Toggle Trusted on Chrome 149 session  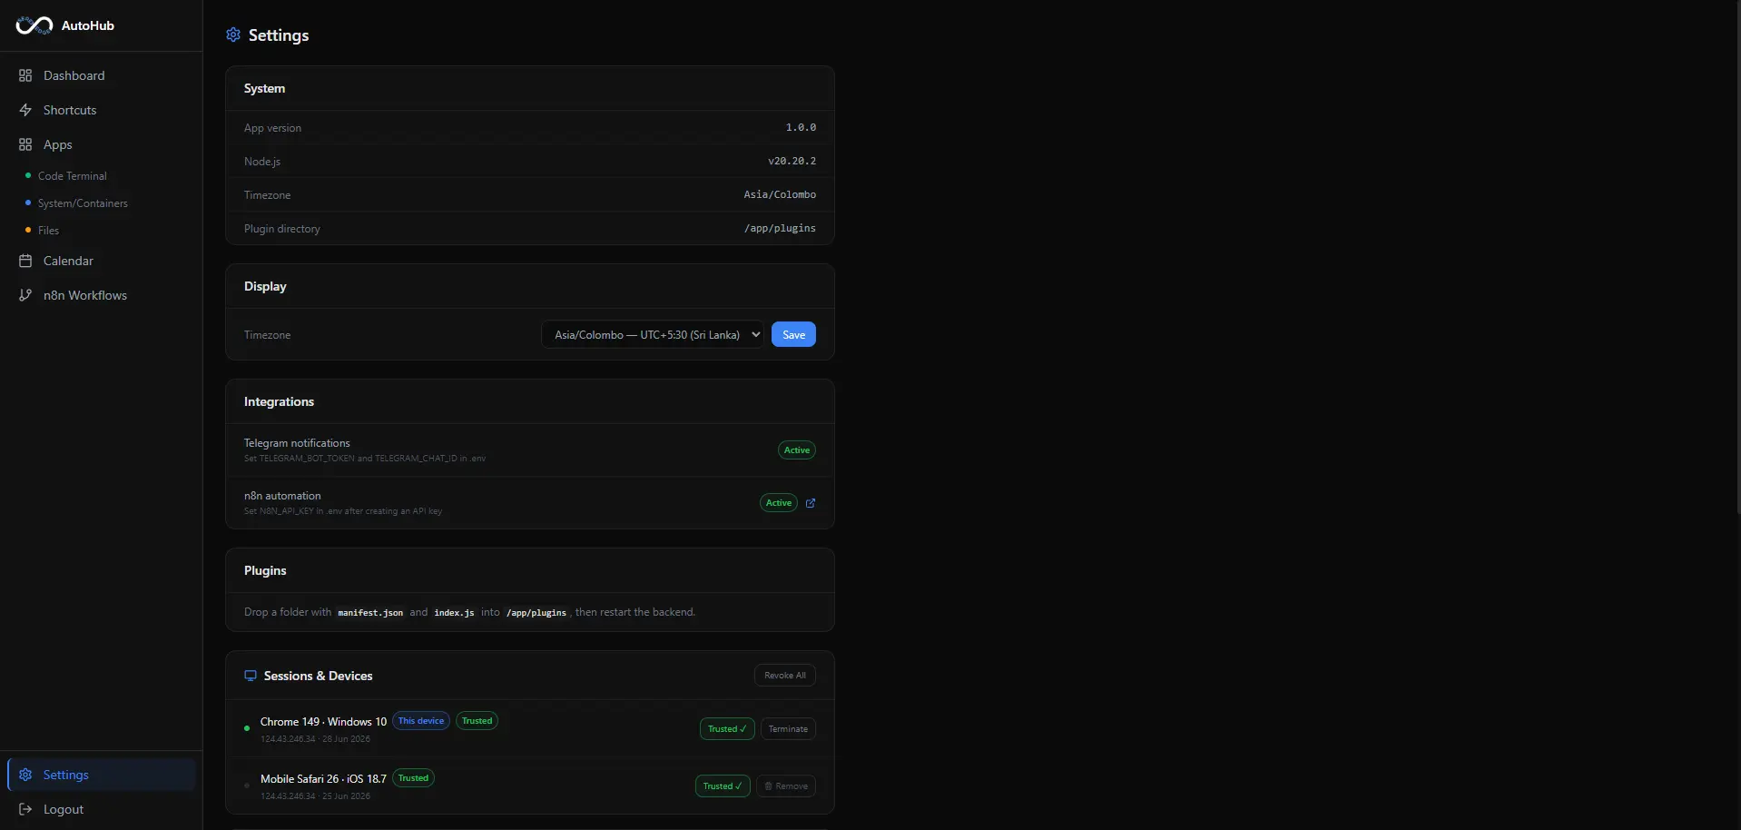pos(727,729)
